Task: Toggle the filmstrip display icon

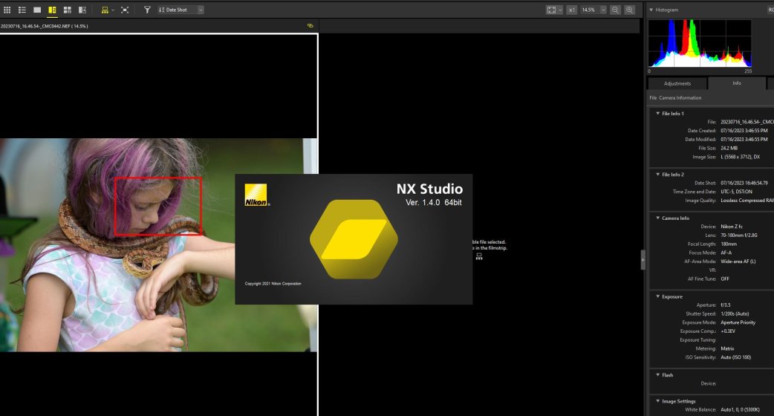Action: 105,10
